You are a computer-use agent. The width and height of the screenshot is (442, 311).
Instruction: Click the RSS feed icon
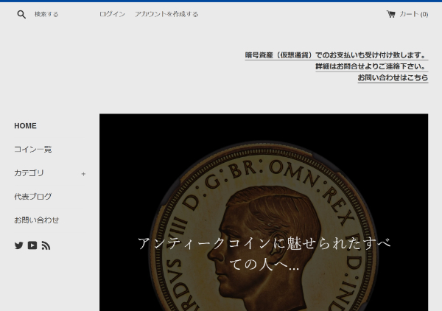(x=46, y=245)
